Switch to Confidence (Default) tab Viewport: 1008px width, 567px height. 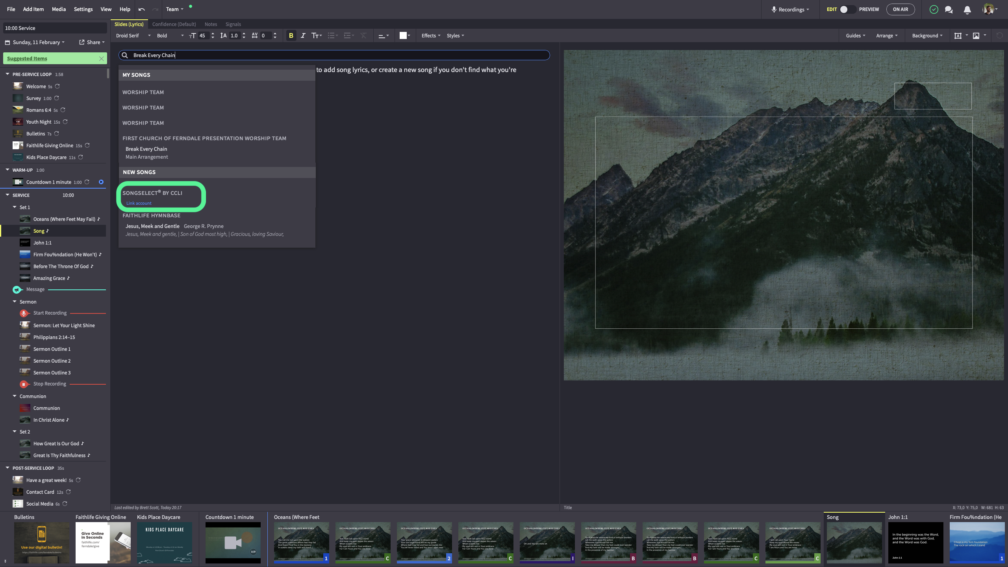pyautogui.click(x=174, y=24)
